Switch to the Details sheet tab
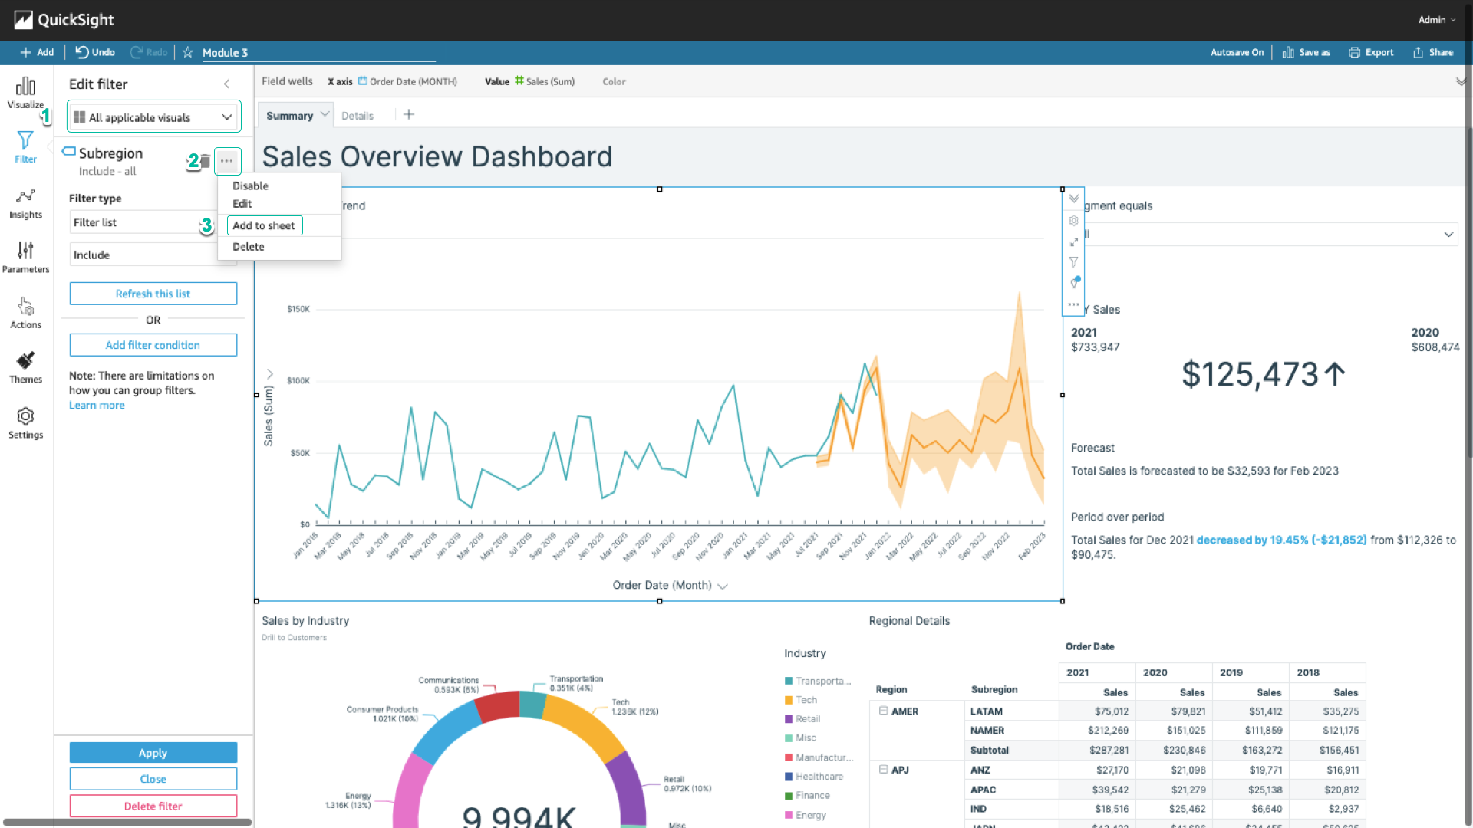 [358, 116]
